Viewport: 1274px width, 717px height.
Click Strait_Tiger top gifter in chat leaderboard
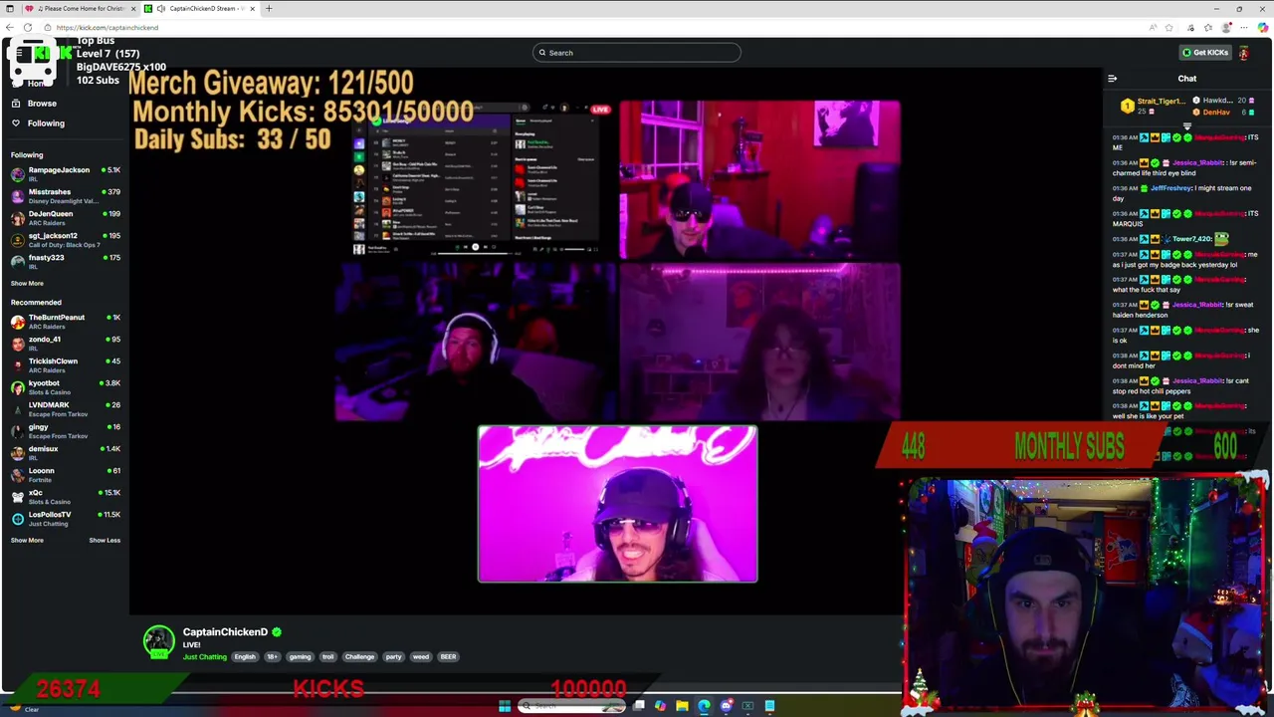pyautogui.click(x=1153, y=105)
